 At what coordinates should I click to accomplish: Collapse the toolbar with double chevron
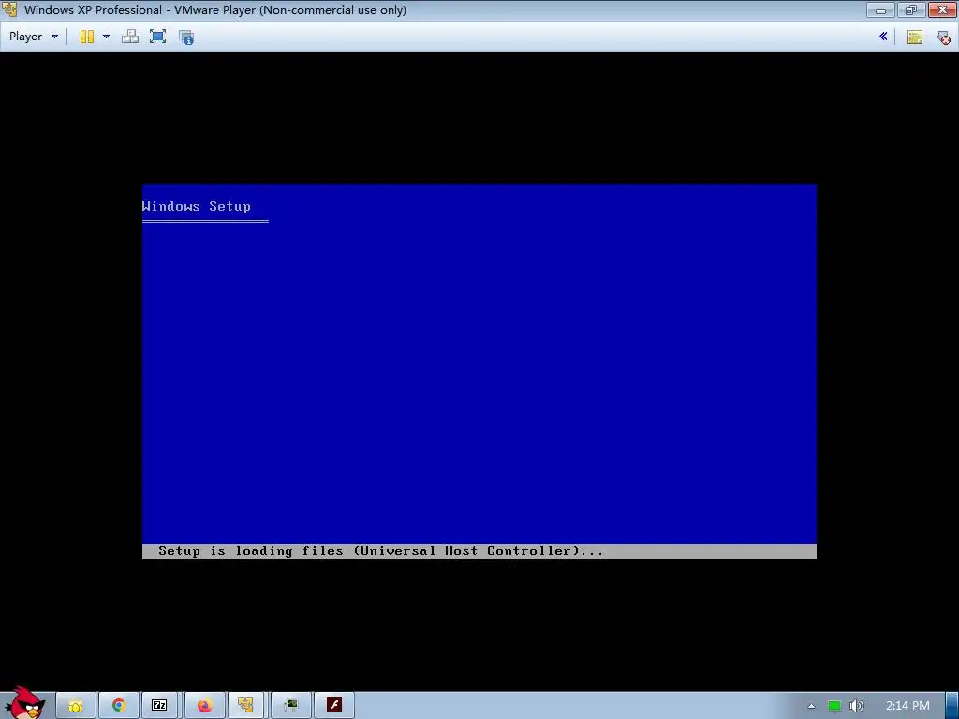click(883, 37)
